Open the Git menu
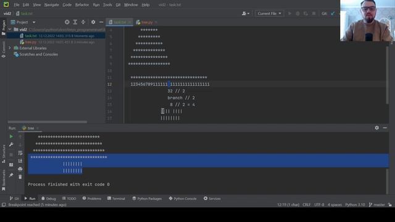Viewport: 395px width, 222px height. point(118,5)
